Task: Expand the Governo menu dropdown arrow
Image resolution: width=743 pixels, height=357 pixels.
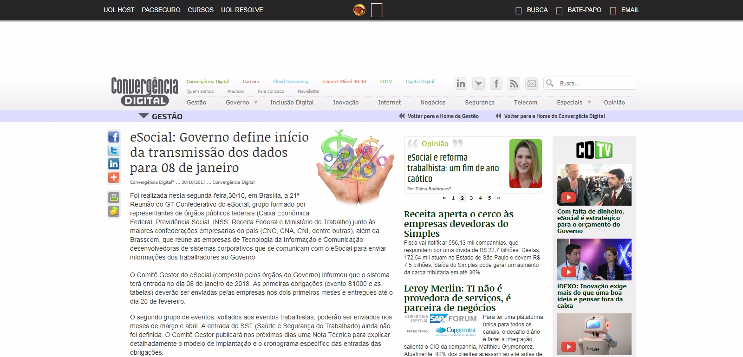Action: point(256,102)
